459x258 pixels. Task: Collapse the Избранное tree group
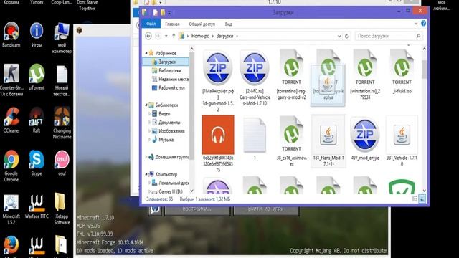[146, 53]
